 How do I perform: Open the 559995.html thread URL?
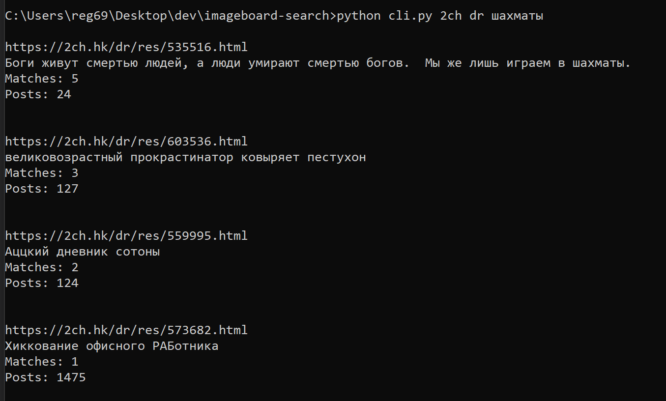coord(126,236)
